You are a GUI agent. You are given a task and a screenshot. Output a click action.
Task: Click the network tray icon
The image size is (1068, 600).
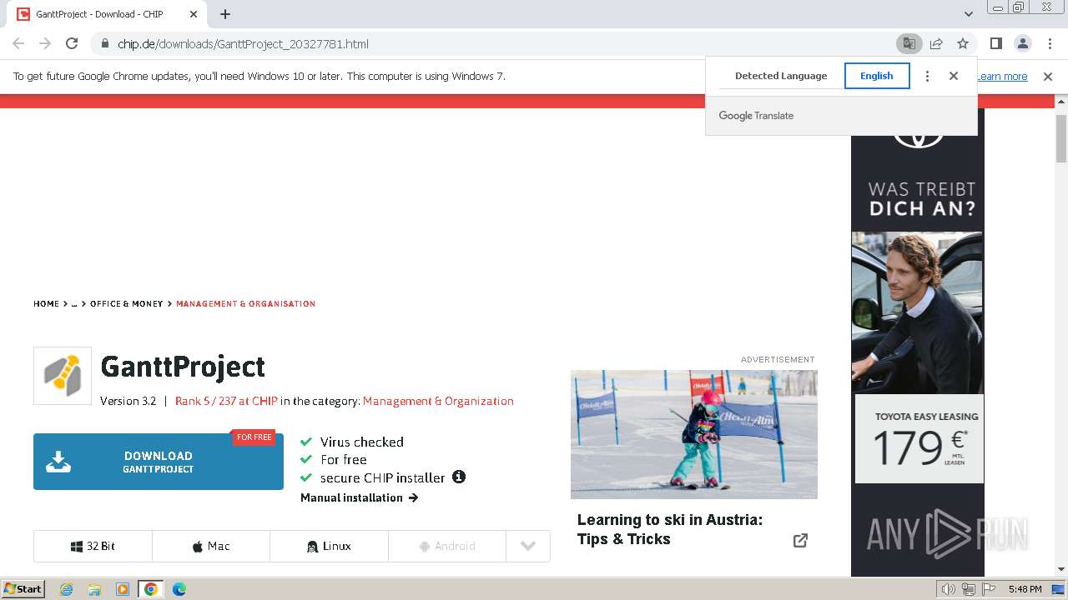coord(969,589)
